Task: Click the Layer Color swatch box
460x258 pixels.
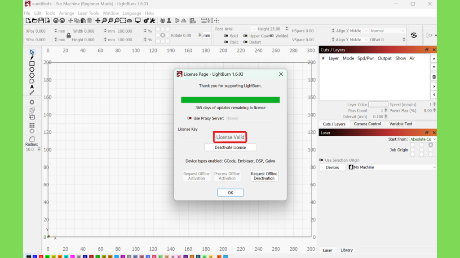Action: click(x=378, y=104)
